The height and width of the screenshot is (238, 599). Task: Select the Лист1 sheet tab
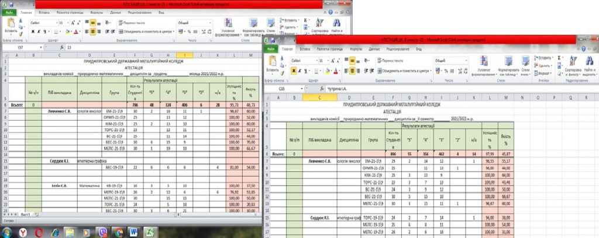pos(26,215)
